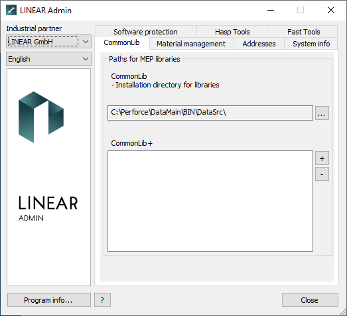The width and height of the screenshot is (347, 316).
Task: Open help with the question mark button
Action: click(x=102, y=300)
